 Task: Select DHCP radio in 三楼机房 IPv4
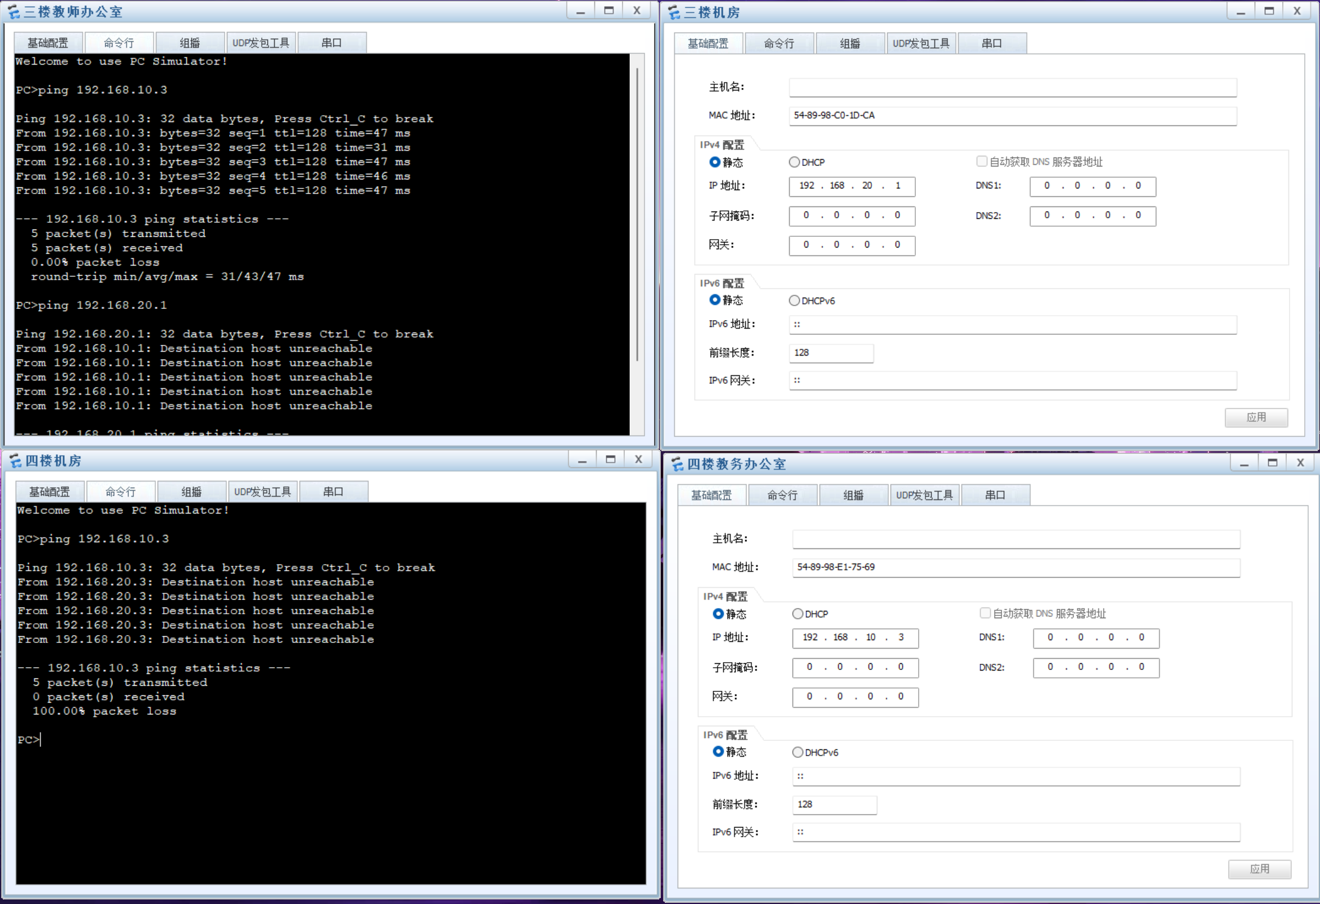795,163
